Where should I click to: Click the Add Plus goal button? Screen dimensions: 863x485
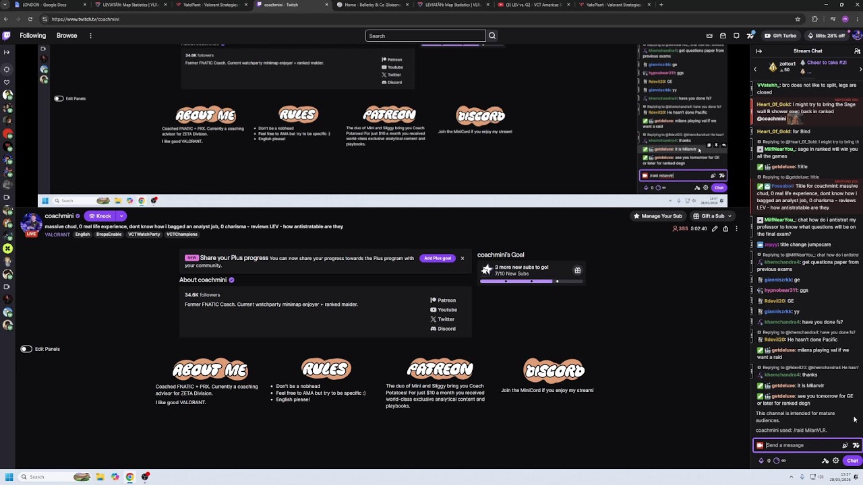click(x=438, y=258)
